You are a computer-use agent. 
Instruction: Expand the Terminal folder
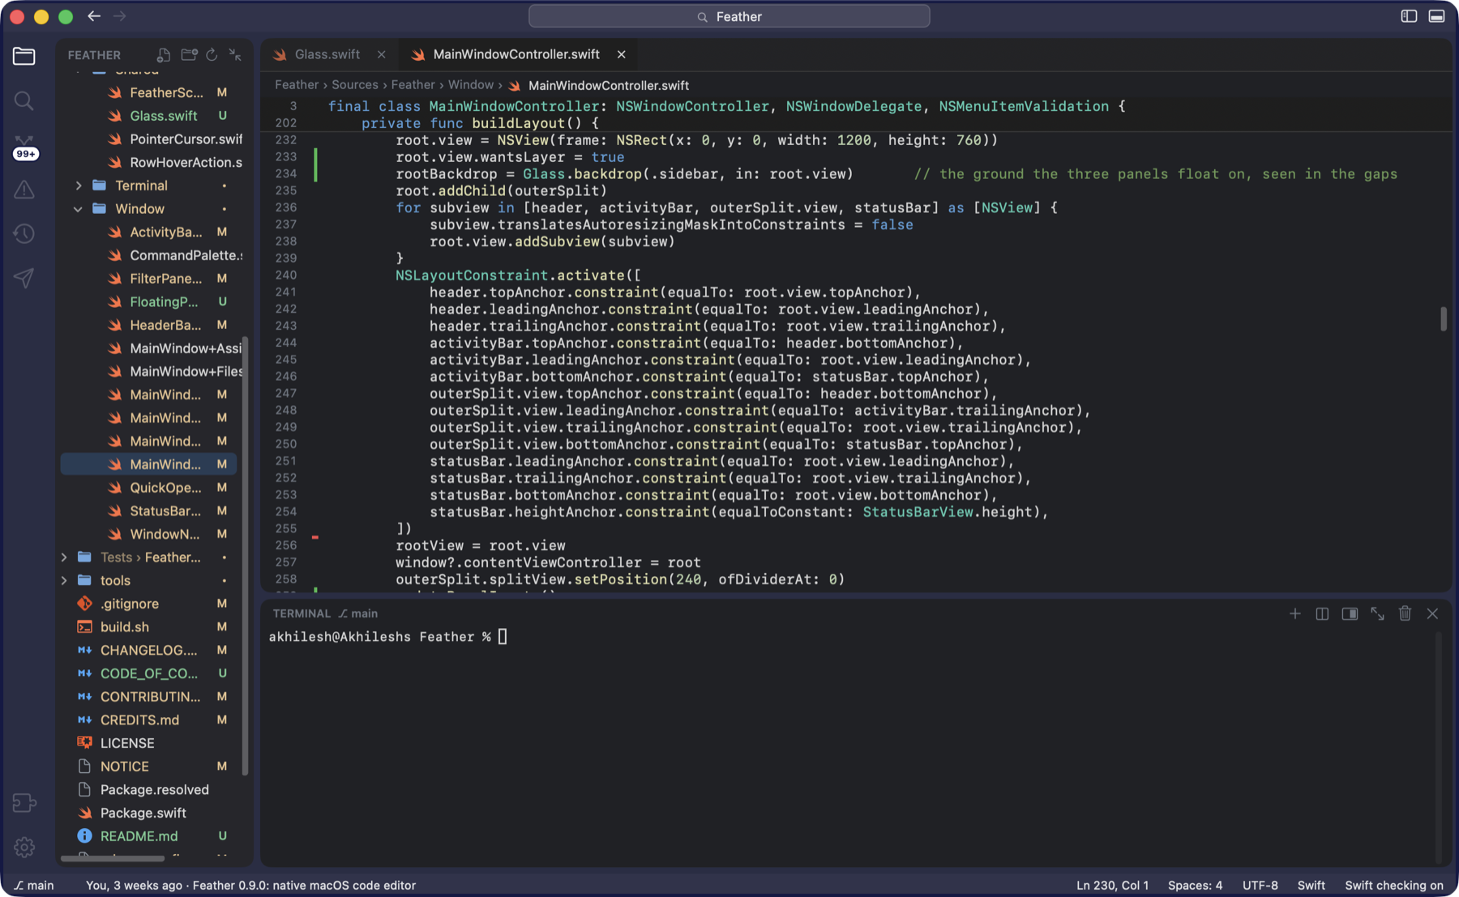pyautogui.click(x=79, y=186)
